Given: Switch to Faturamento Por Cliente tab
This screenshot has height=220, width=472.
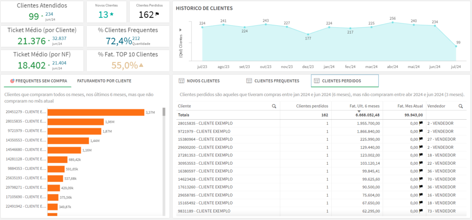Looking at the screenshot, I should click(104, 81).
